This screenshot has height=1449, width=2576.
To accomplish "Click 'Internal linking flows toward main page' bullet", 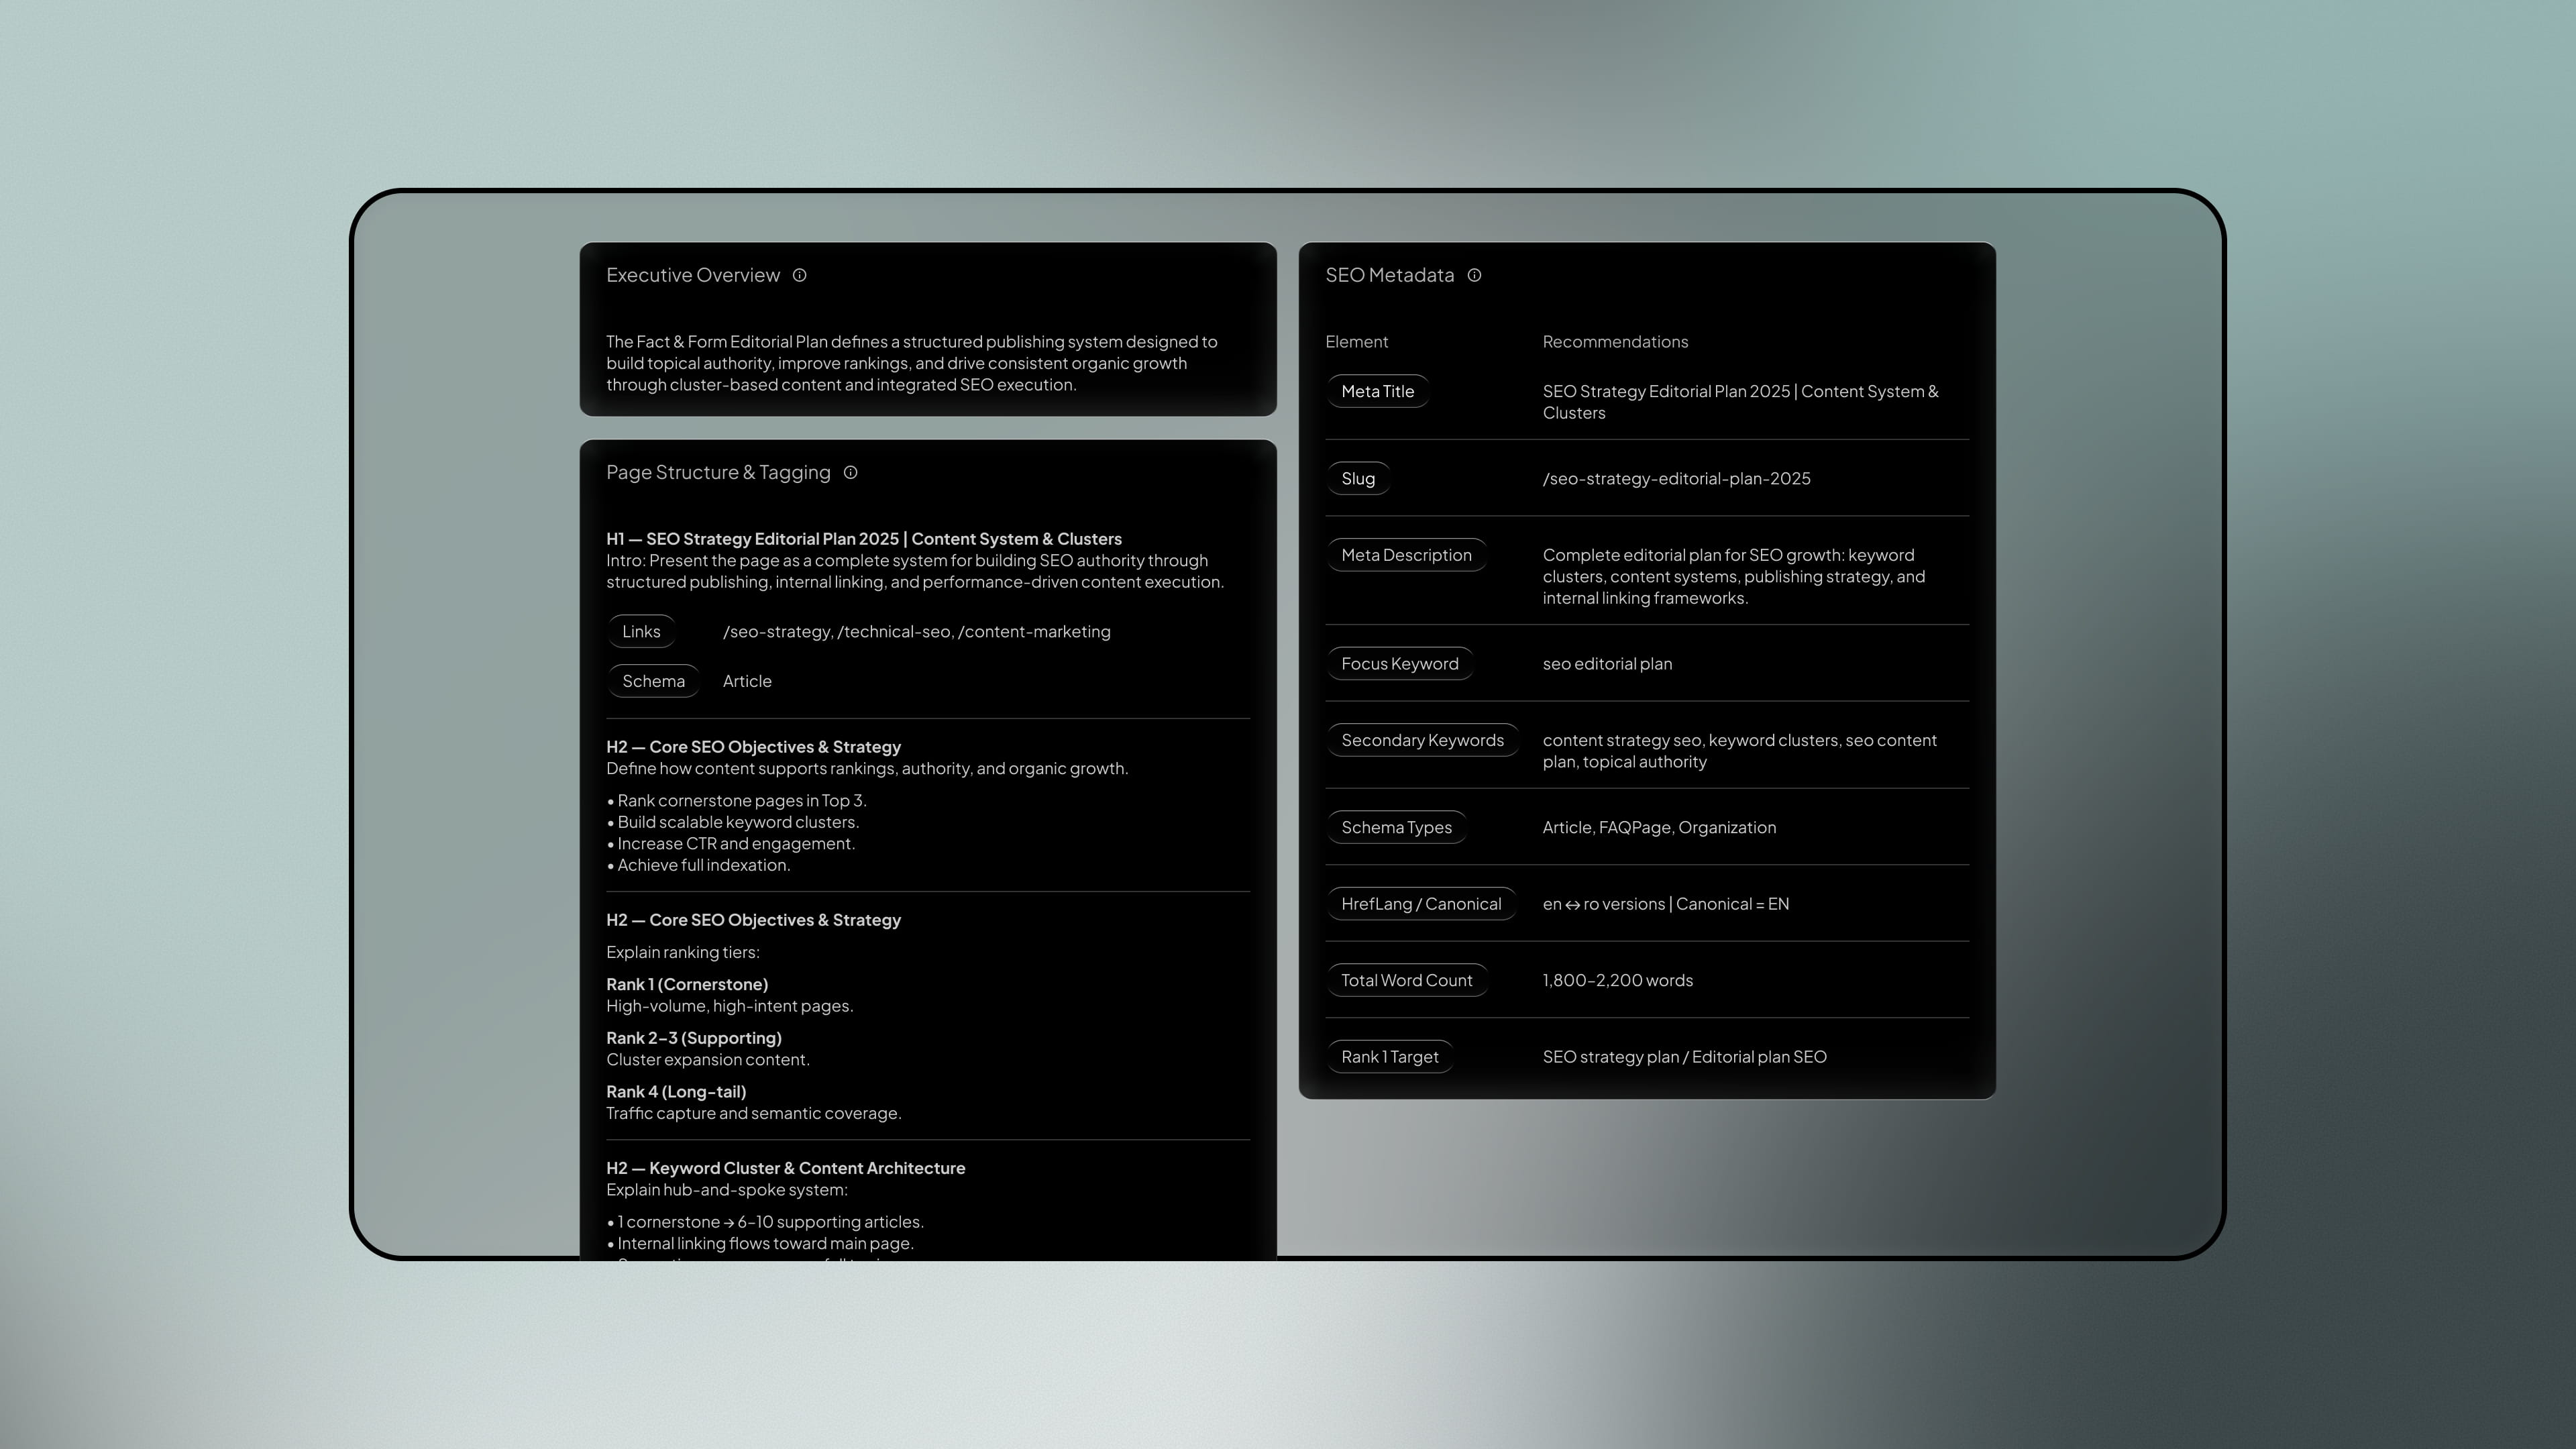I will tap(760, 1244).
